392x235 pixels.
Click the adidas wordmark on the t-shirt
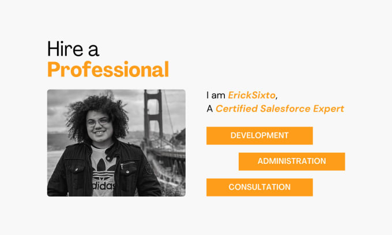[103, 186]
